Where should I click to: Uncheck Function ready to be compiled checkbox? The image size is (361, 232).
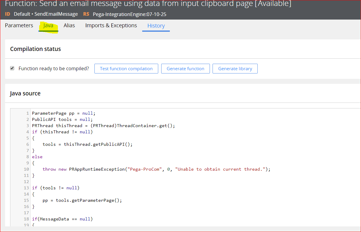(12, 68)
